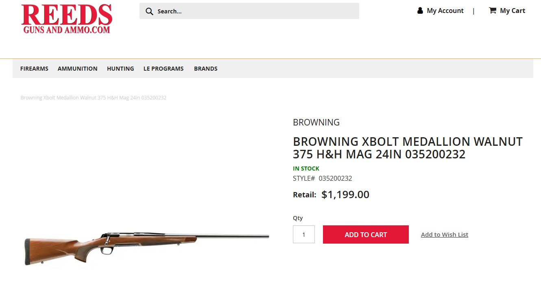Click the magnifying glass search icon
The width and height of the screenshot is (541, 296).
tap(149, 11)
